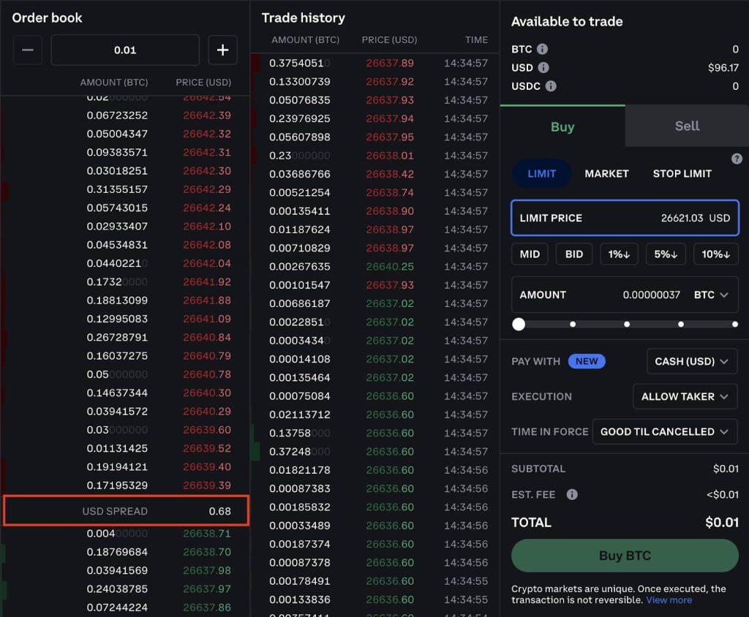Switch to the Buy tab
The height and width of the screenshot is (617, 749).
(562, 127)
